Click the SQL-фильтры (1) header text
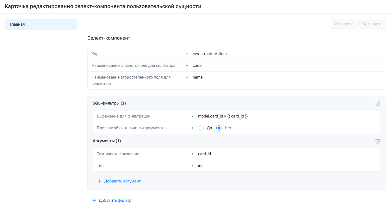This screenshot has width=391, height=210. click(x=109, y=103)
